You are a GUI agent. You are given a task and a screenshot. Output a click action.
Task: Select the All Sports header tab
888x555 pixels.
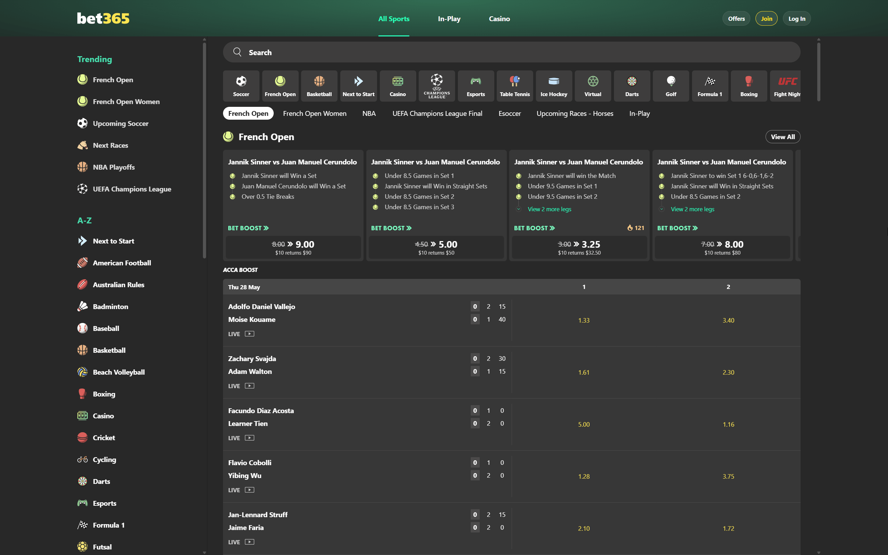click(x=394, y=19)
